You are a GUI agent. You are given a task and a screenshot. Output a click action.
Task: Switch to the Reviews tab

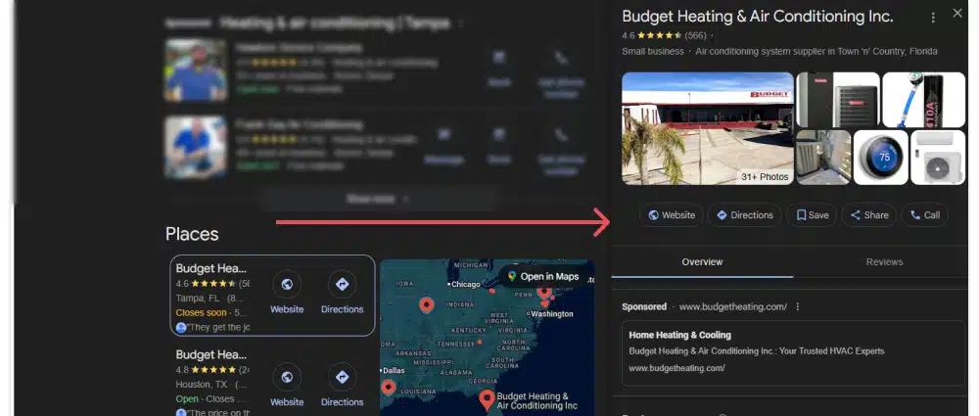click(x=884, y=262)
